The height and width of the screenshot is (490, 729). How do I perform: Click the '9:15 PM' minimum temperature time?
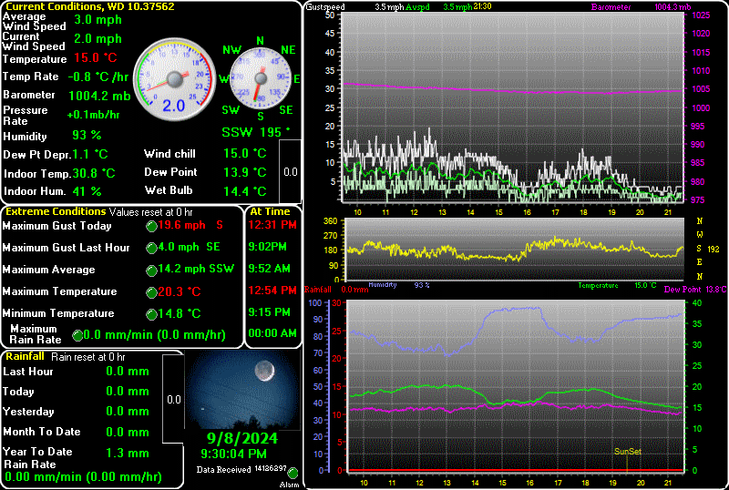point(269,312)
